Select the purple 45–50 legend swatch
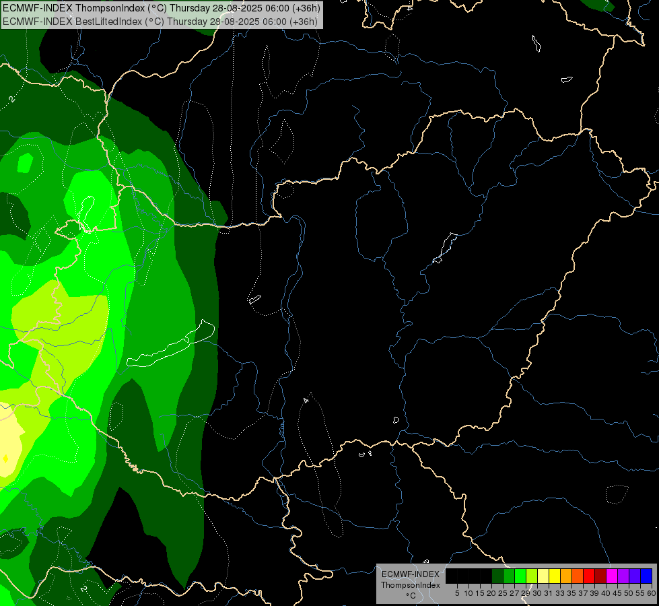 click(623, 576)
